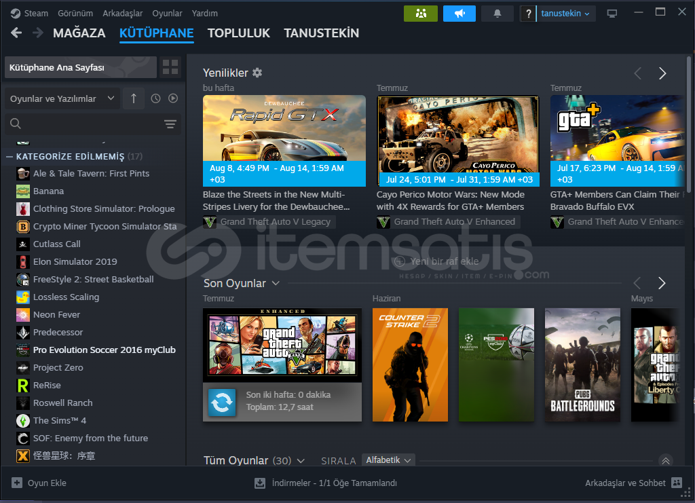Open tanustekin account dropdown
Screen dimensions: 695x503
click(565, 14)
